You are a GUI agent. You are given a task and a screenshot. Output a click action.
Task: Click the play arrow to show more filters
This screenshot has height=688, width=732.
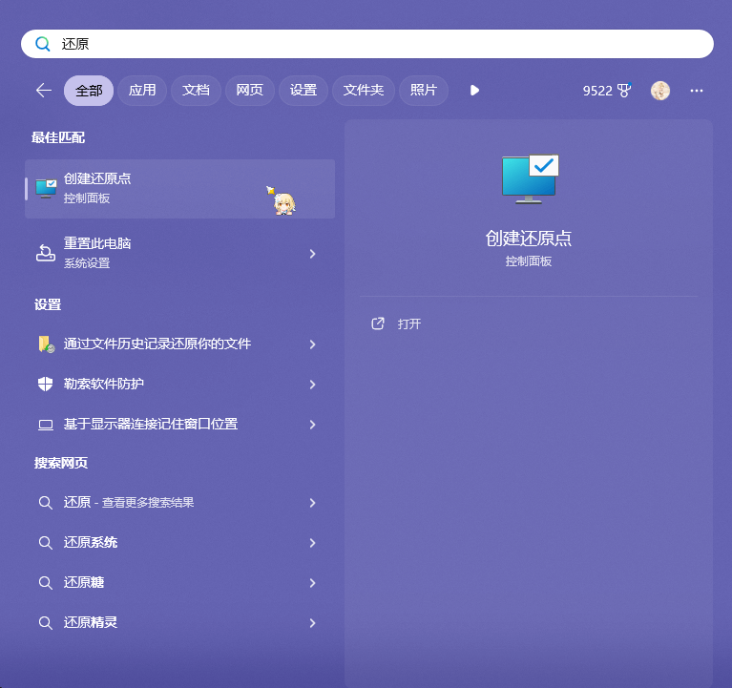(474, 91)
